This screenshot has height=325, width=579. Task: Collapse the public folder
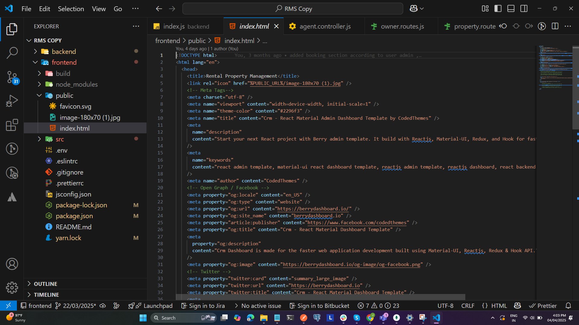pos(64,95)
